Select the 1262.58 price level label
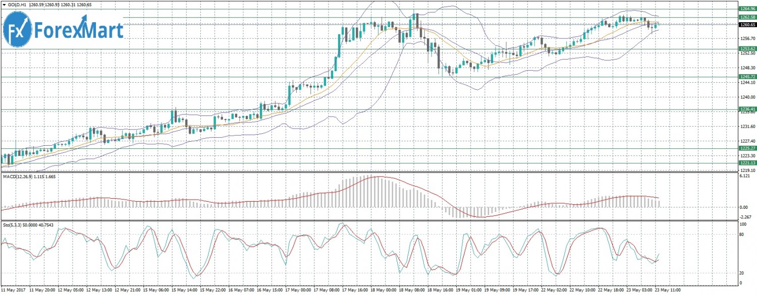 747,17
